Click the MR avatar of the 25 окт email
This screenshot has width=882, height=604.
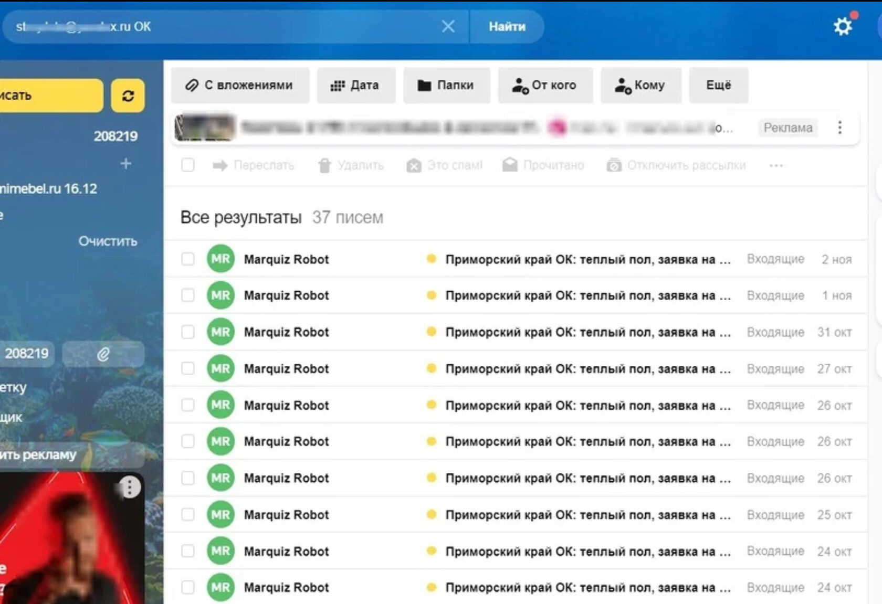click(220, 515)
